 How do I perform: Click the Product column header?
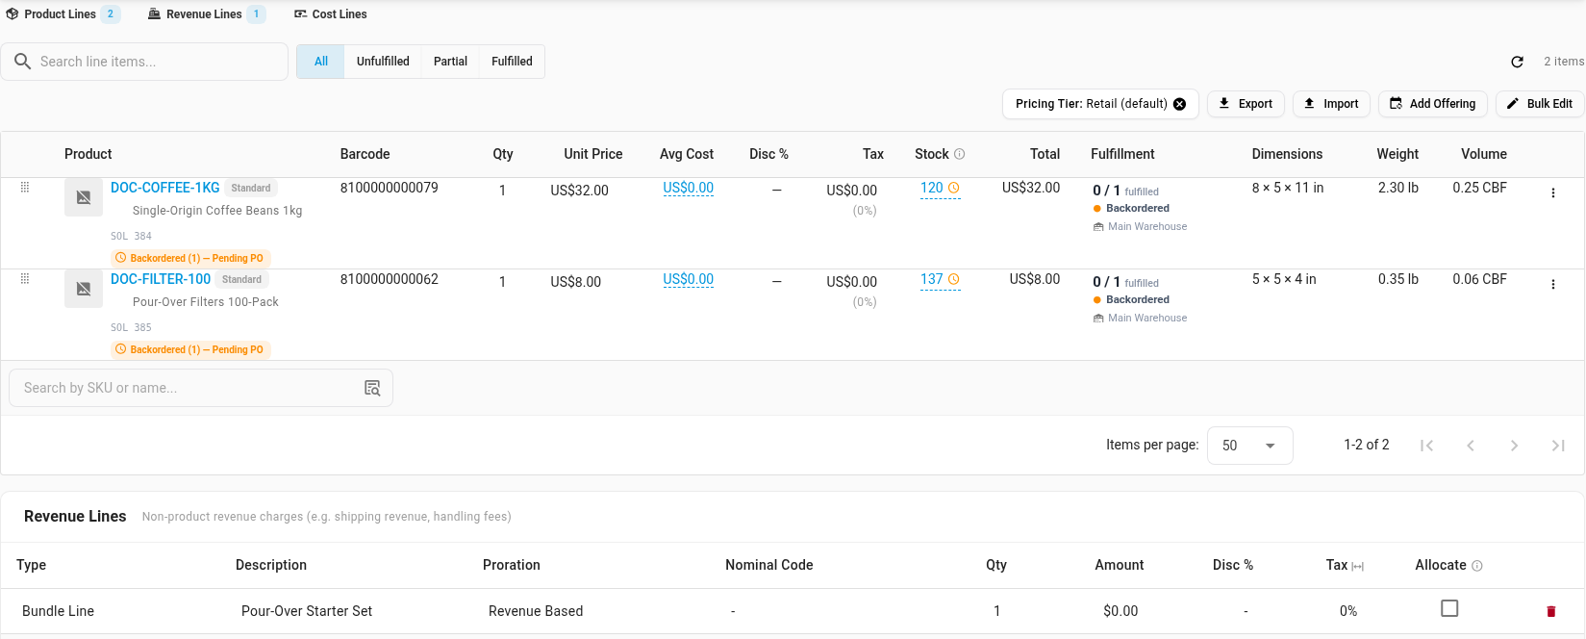pos(88,154)
